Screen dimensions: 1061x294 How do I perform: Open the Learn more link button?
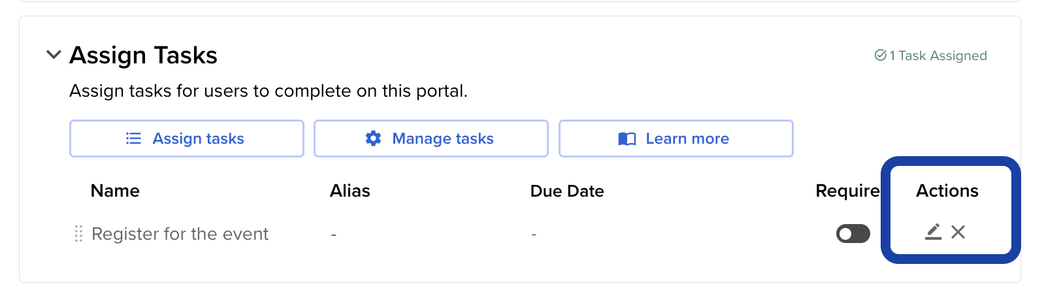676,139
